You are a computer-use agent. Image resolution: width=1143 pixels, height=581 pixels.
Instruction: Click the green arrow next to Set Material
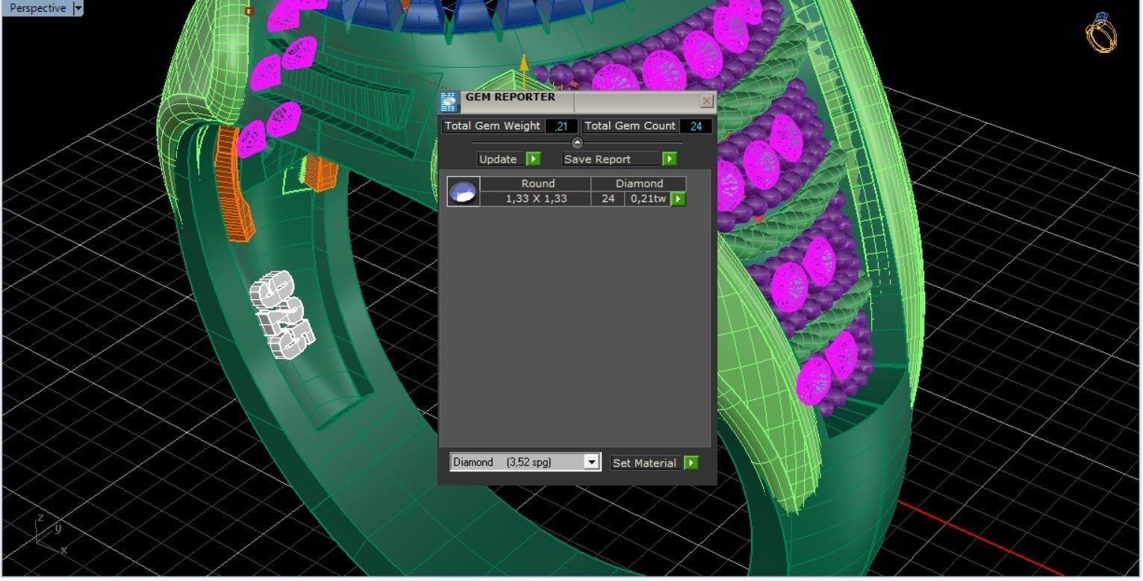pyautogui.click(x=691, y=462)
